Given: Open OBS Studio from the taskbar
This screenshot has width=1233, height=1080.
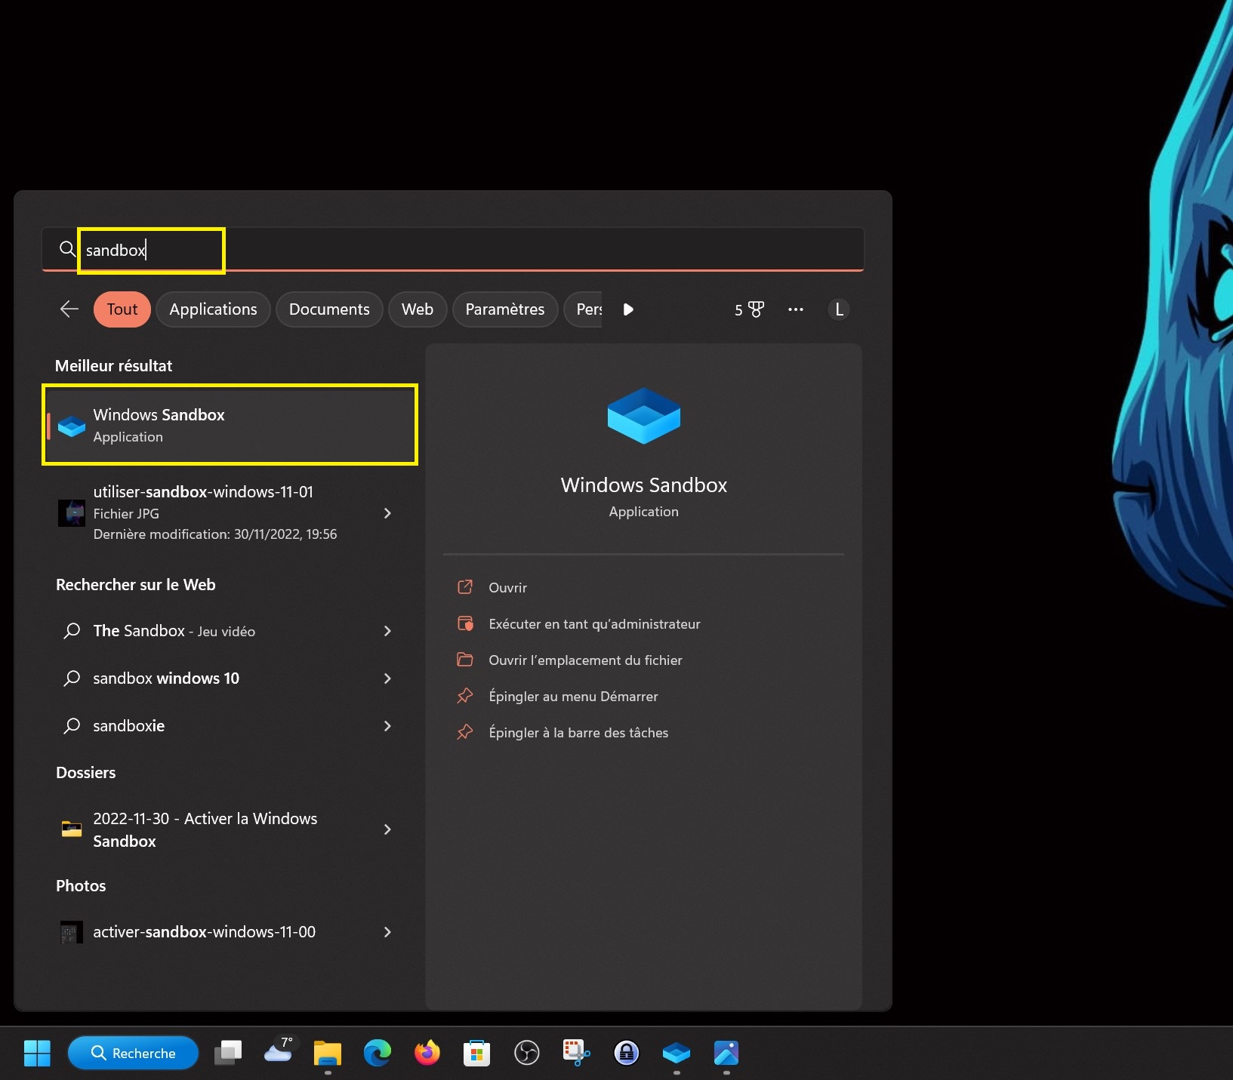Looking at the screenshot, I should tap(527, 1052).
